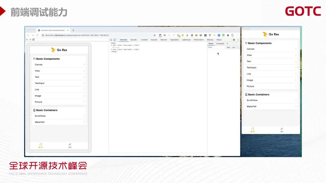Click Basic Components icon in DevTools preview
Image resolution: width=326 pixels, height=183 pixels.
pyautogui.click(x=34, y=59)
